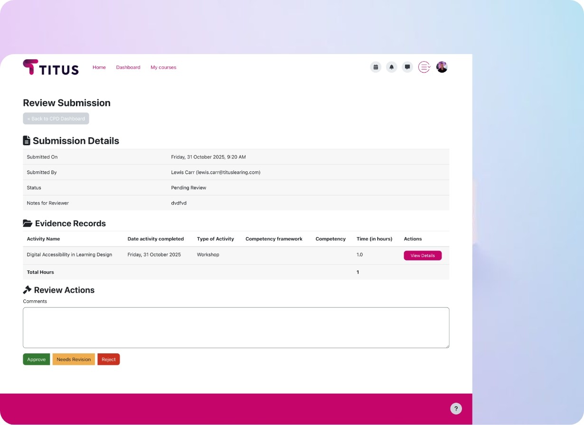The image size is (584, 425).
Task: Open the calendar icon in header
Action: [376, 67]
